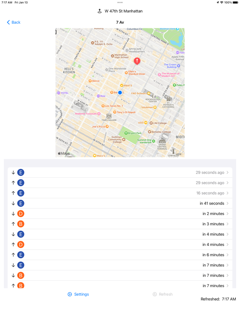240x320 pixels.
Task: Expand the upward E 29 seconds ago row chevron
Action: coord(227,182)
